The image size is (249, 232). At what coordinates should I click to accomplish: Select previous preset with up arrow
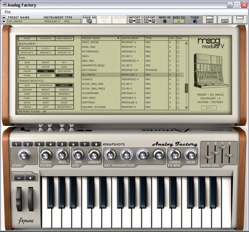coord(4,17)
